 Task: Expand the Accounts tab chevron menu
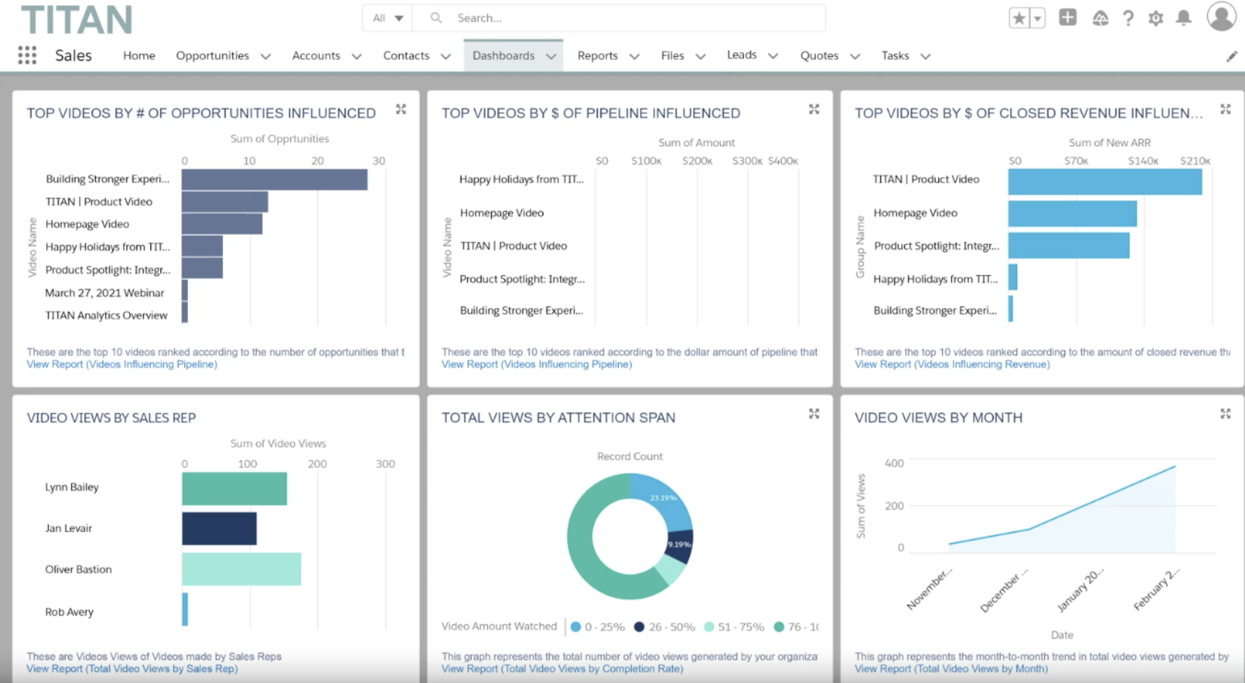click(x=357, y=56)
